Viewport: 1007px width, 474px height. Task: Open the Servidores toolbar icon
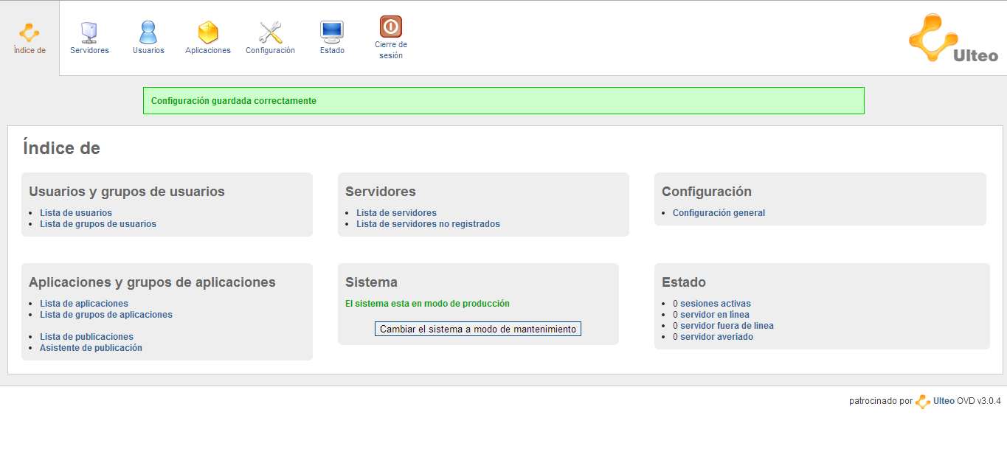pyautogui.click(x=89, y=33)
